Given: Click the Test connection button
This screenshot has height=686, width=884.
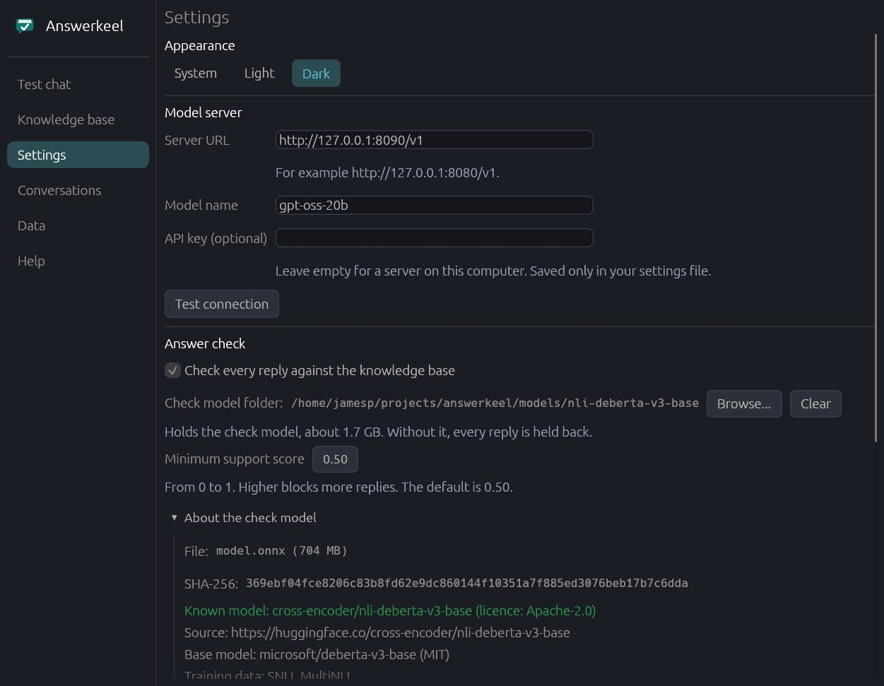Looking at the screenshot, I should coord(222,304).
